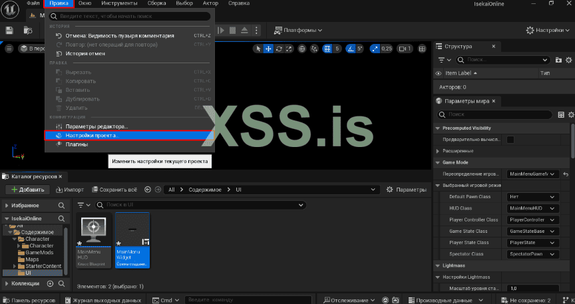Search the Favorites section via magnifier icon
The width and height of the screenshot is (575, 304).
tap(61, 206)
